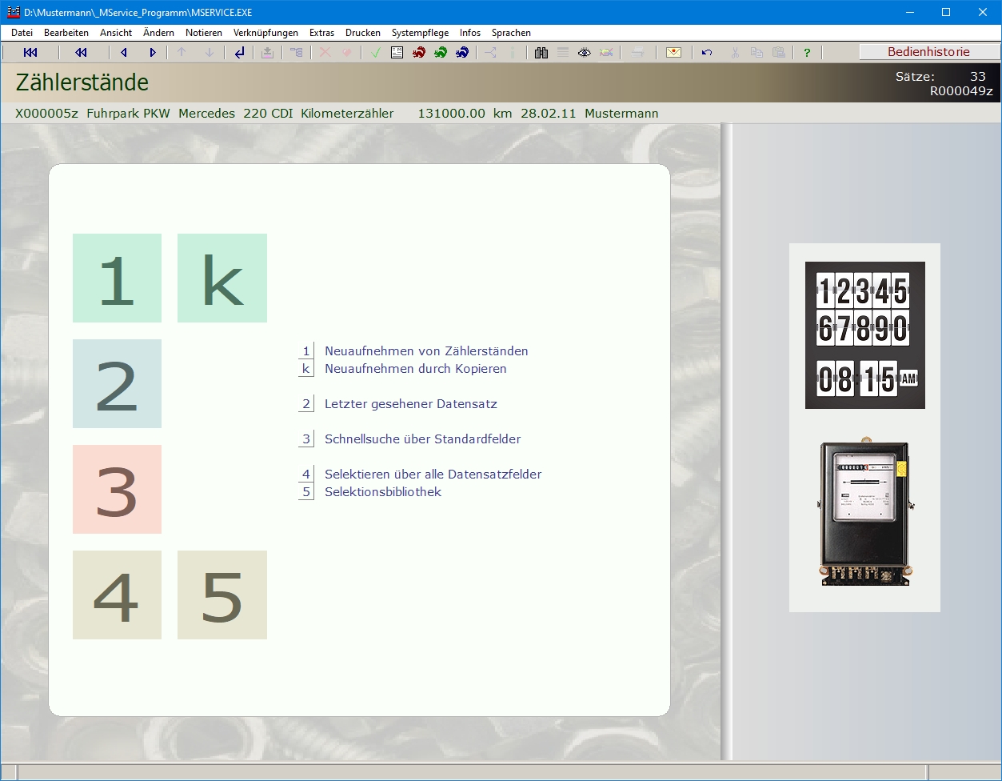
Task: Open the Ansicht menu
Action: (116, 33)
